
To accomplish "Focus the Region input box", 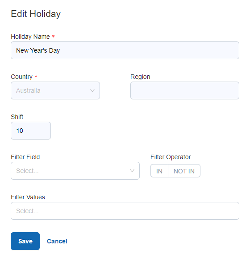I will coord(185,90).
